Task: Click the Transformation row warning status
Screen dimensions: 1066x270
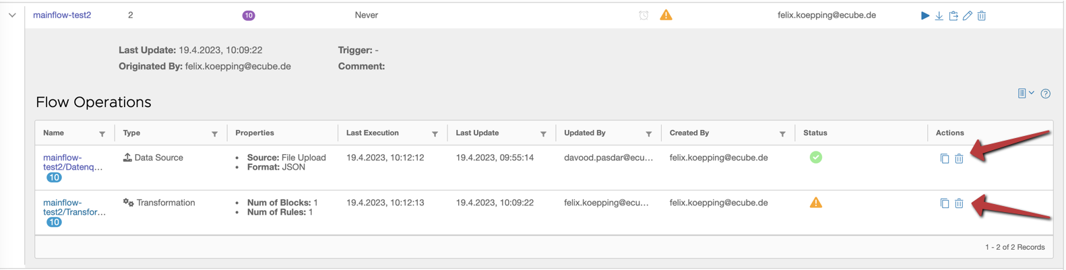Action: pos(816,203)
